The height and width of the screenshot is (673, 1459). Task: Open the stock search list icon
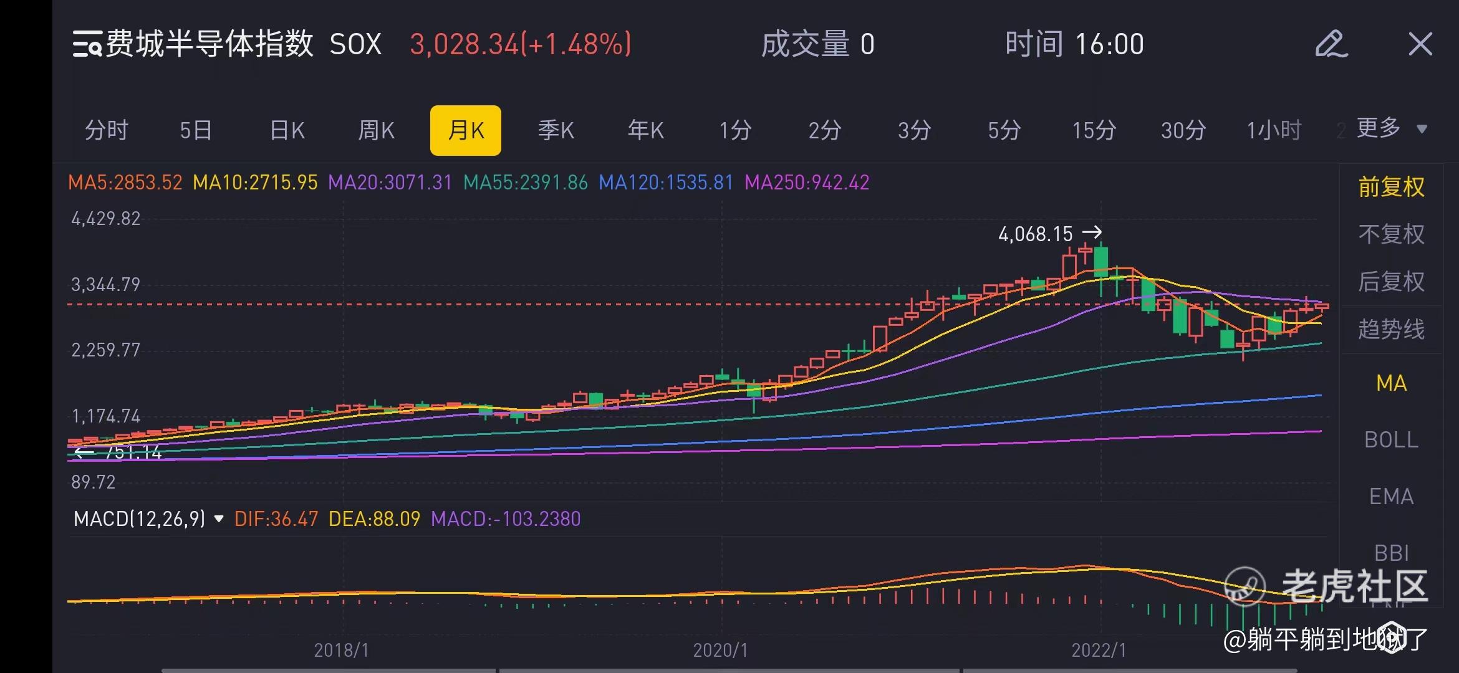pyautogui.click(x=87, y=44)
